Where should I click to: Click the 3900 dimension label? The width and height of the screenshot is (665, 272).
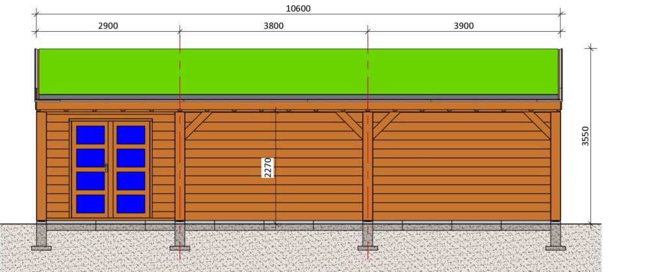(464, 26)
